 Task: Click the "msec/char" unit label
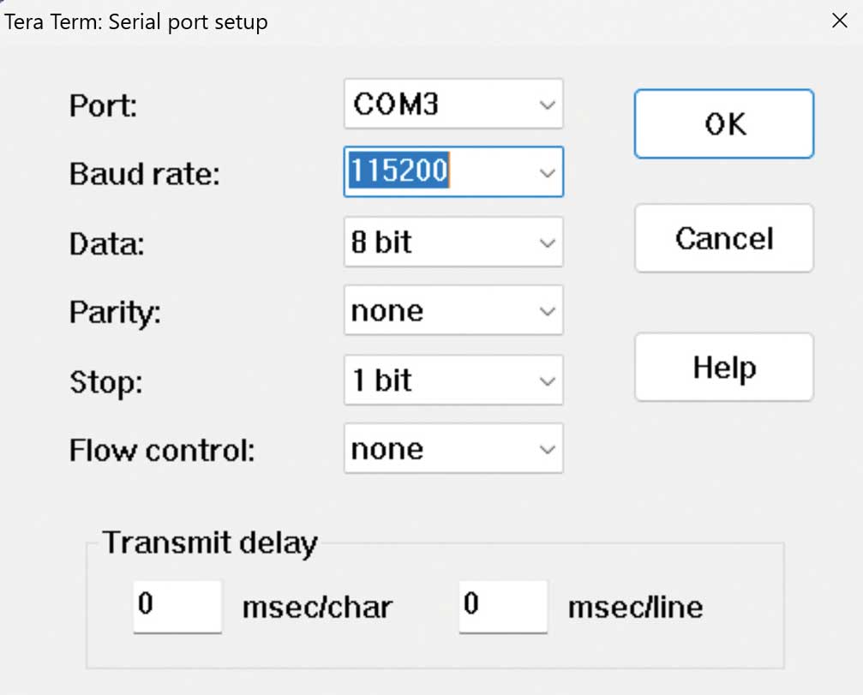pyautogui.click(x=317, y=608)
